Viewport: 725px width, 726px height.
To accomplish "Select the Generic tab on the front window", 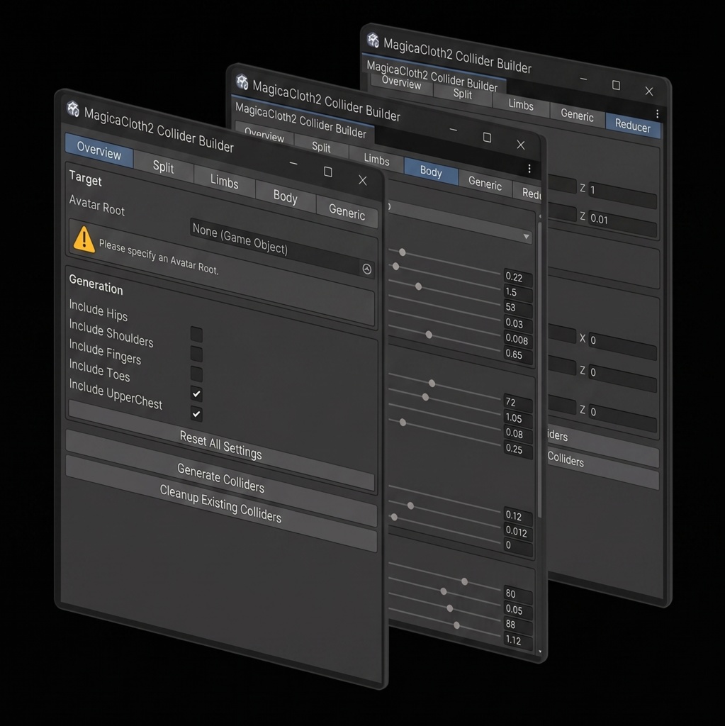I will point(347,213).
